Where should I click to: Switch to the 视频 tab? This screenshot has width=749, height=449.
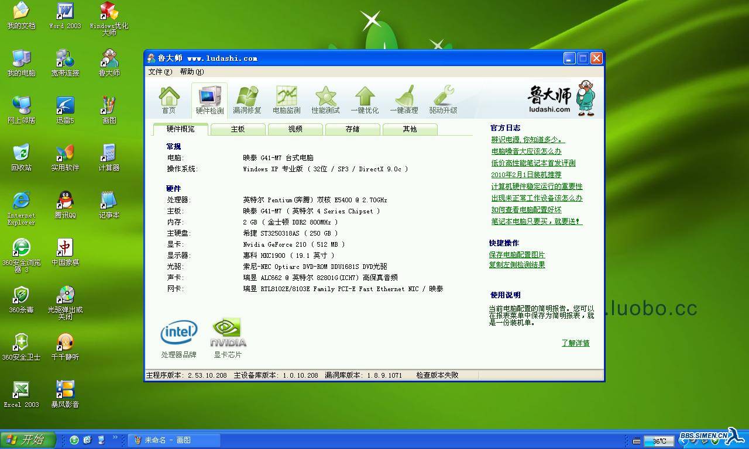(295, 129)
